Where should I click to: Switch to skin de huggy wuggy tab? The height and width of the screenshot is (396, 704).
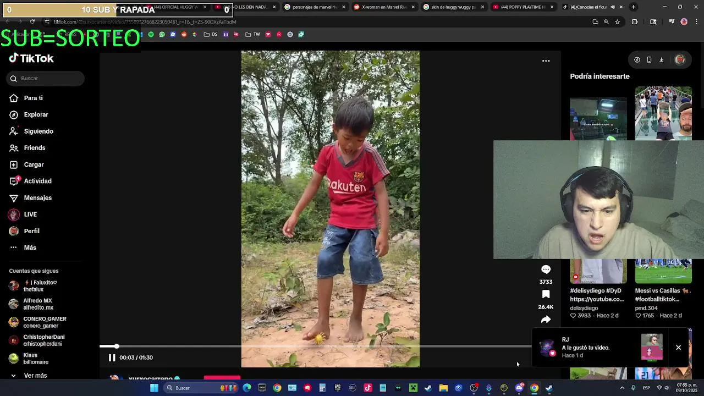coord(454,7)
